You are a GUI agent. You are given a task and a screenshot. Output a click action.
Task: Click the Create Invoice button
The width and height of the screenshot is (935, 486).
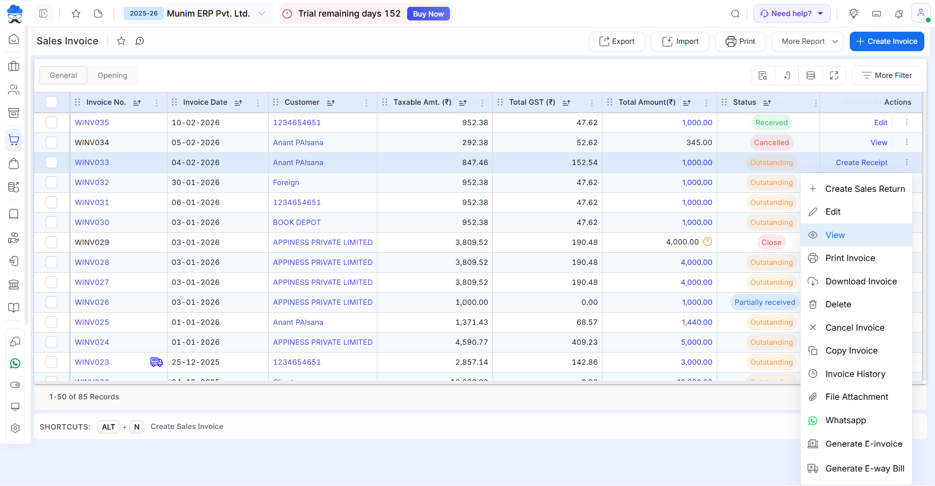click(887, 41)
